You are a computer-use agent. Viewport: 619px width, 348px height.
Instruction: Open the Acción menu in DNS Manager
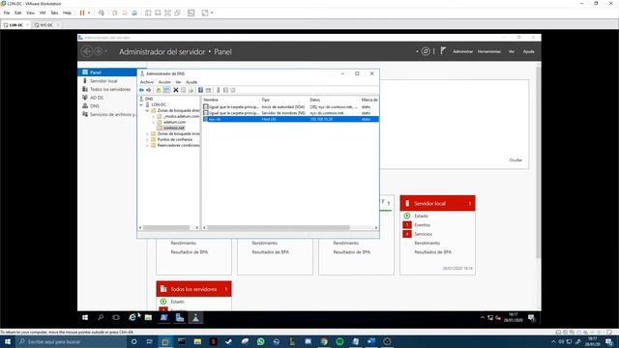click(164, 82)
